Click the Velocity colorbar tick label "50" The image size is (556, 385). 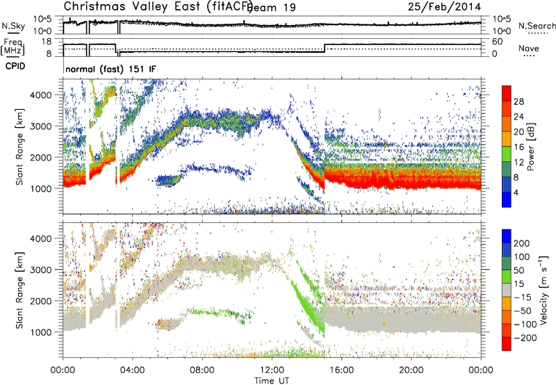[x=518, y=270]
